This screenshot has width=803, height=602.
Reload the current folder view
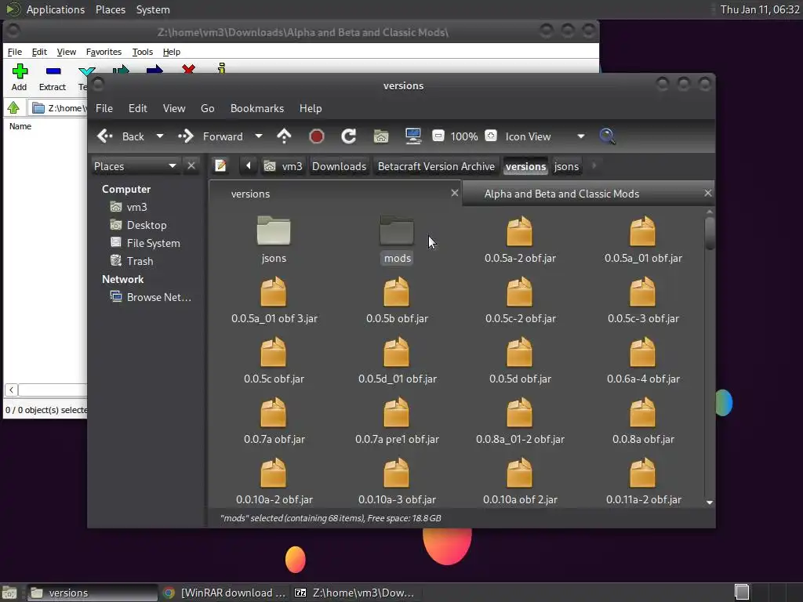349,136
